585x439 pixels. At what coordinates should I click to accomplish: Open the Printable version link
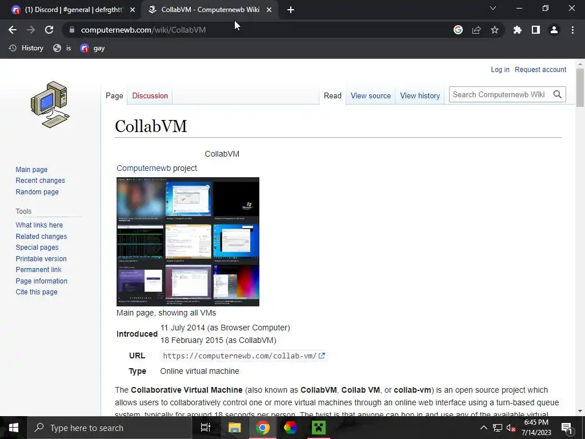coord(41,259)
